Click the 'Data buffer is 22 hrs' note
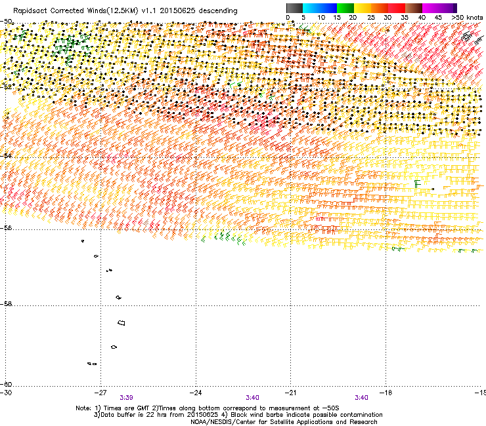Screen dimensions: 486x426 [238, 415]
